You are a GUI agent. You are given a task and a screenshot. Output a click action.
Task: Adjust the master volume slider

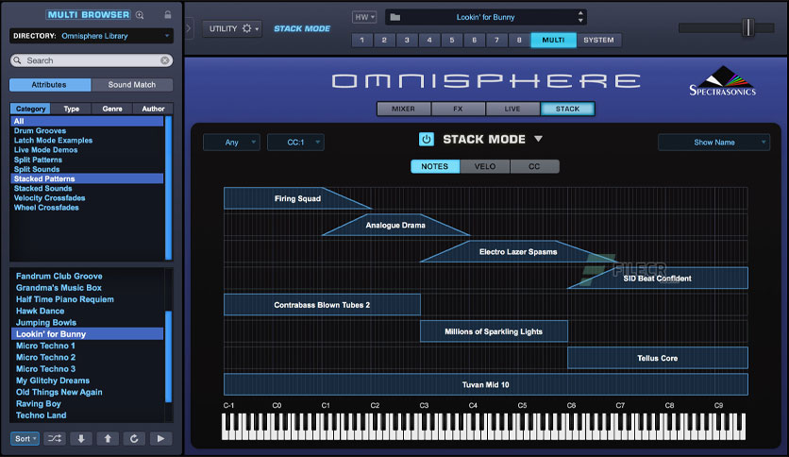[748, 27]
